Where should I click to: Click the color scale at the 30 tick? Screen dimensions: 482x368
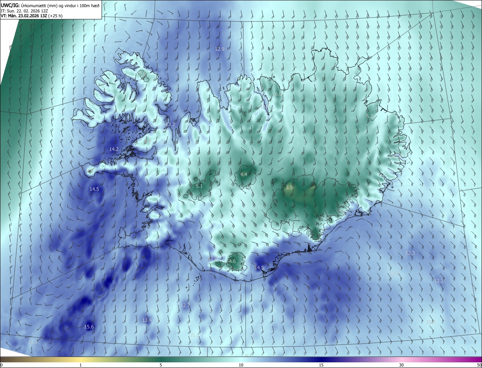click(401, 365)
